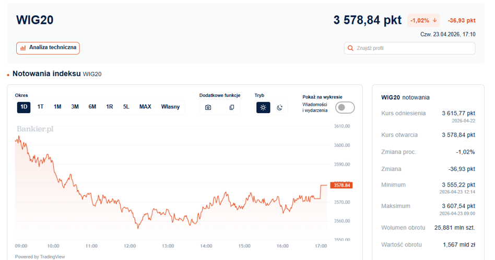Click the 3578.84 price label on chart
This screenshot has width=495, height=260.
click(341, 185)
